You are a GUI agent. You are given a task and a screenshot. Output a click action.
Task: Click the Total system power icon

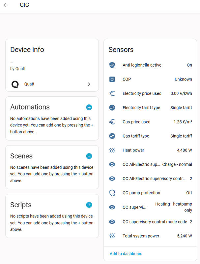point(112,236)
